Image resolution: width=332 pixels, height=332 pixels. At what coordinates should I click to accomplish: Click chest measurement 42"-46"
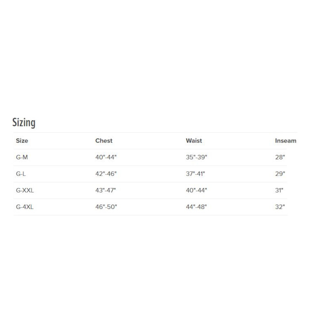pyautogui.click(x=106, y=174)
